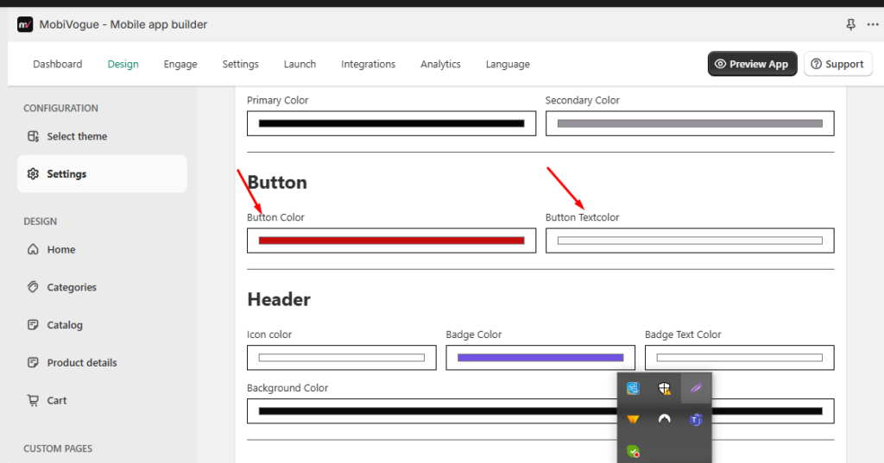
Task: Click the Settings gear icon in sidebar
Action: point(34,174)
